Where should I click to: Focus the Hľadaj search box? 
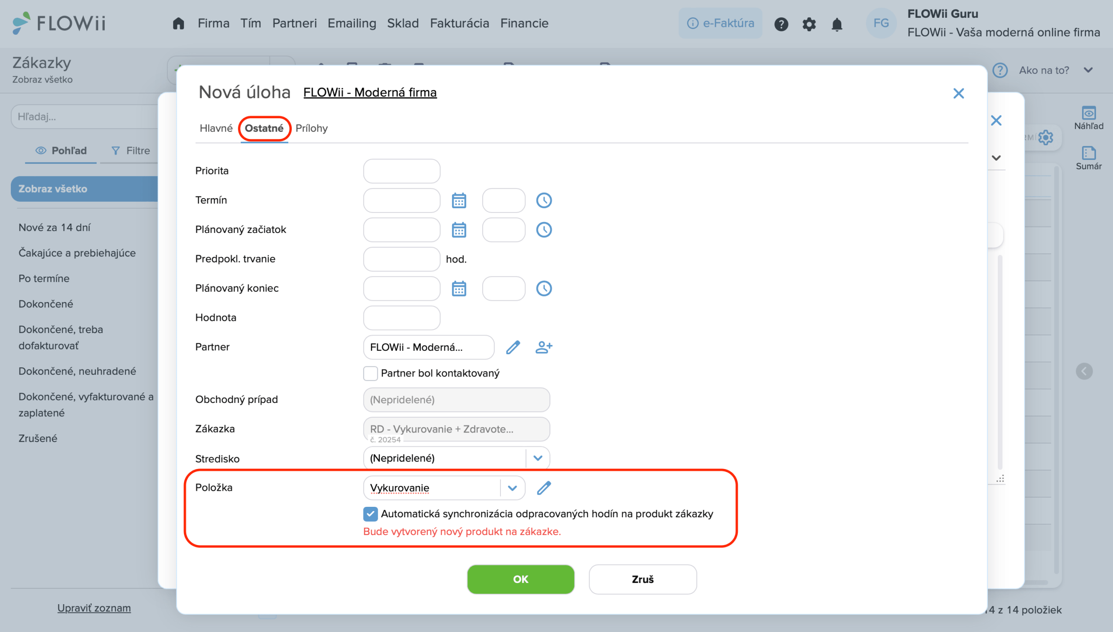[85, 116]
